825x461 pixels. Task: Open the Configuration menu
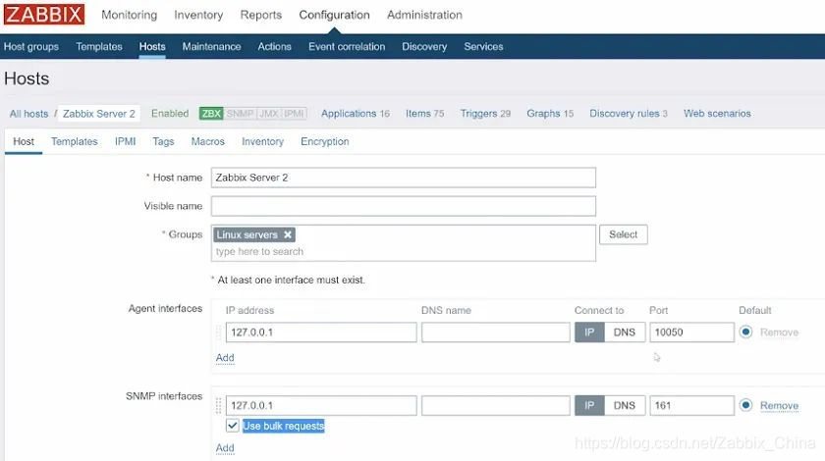coord(335,15)
